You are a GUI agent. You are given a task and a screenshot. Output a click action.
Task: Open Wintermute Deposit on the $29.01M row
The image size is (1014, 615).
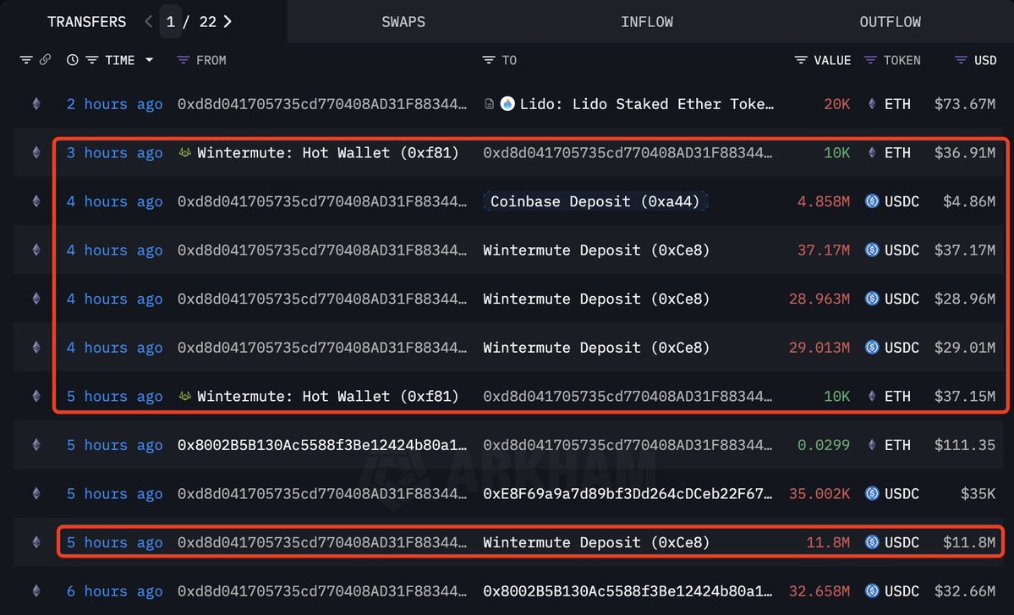[x=596, y=348]
